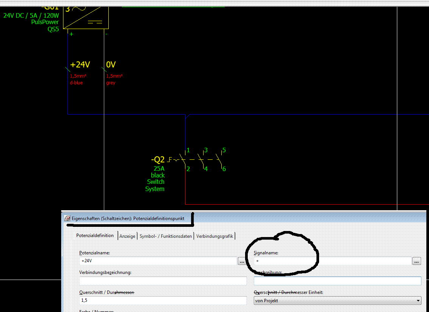
Task: Focus the Signalname input field
Action: [x=333, y=261]
